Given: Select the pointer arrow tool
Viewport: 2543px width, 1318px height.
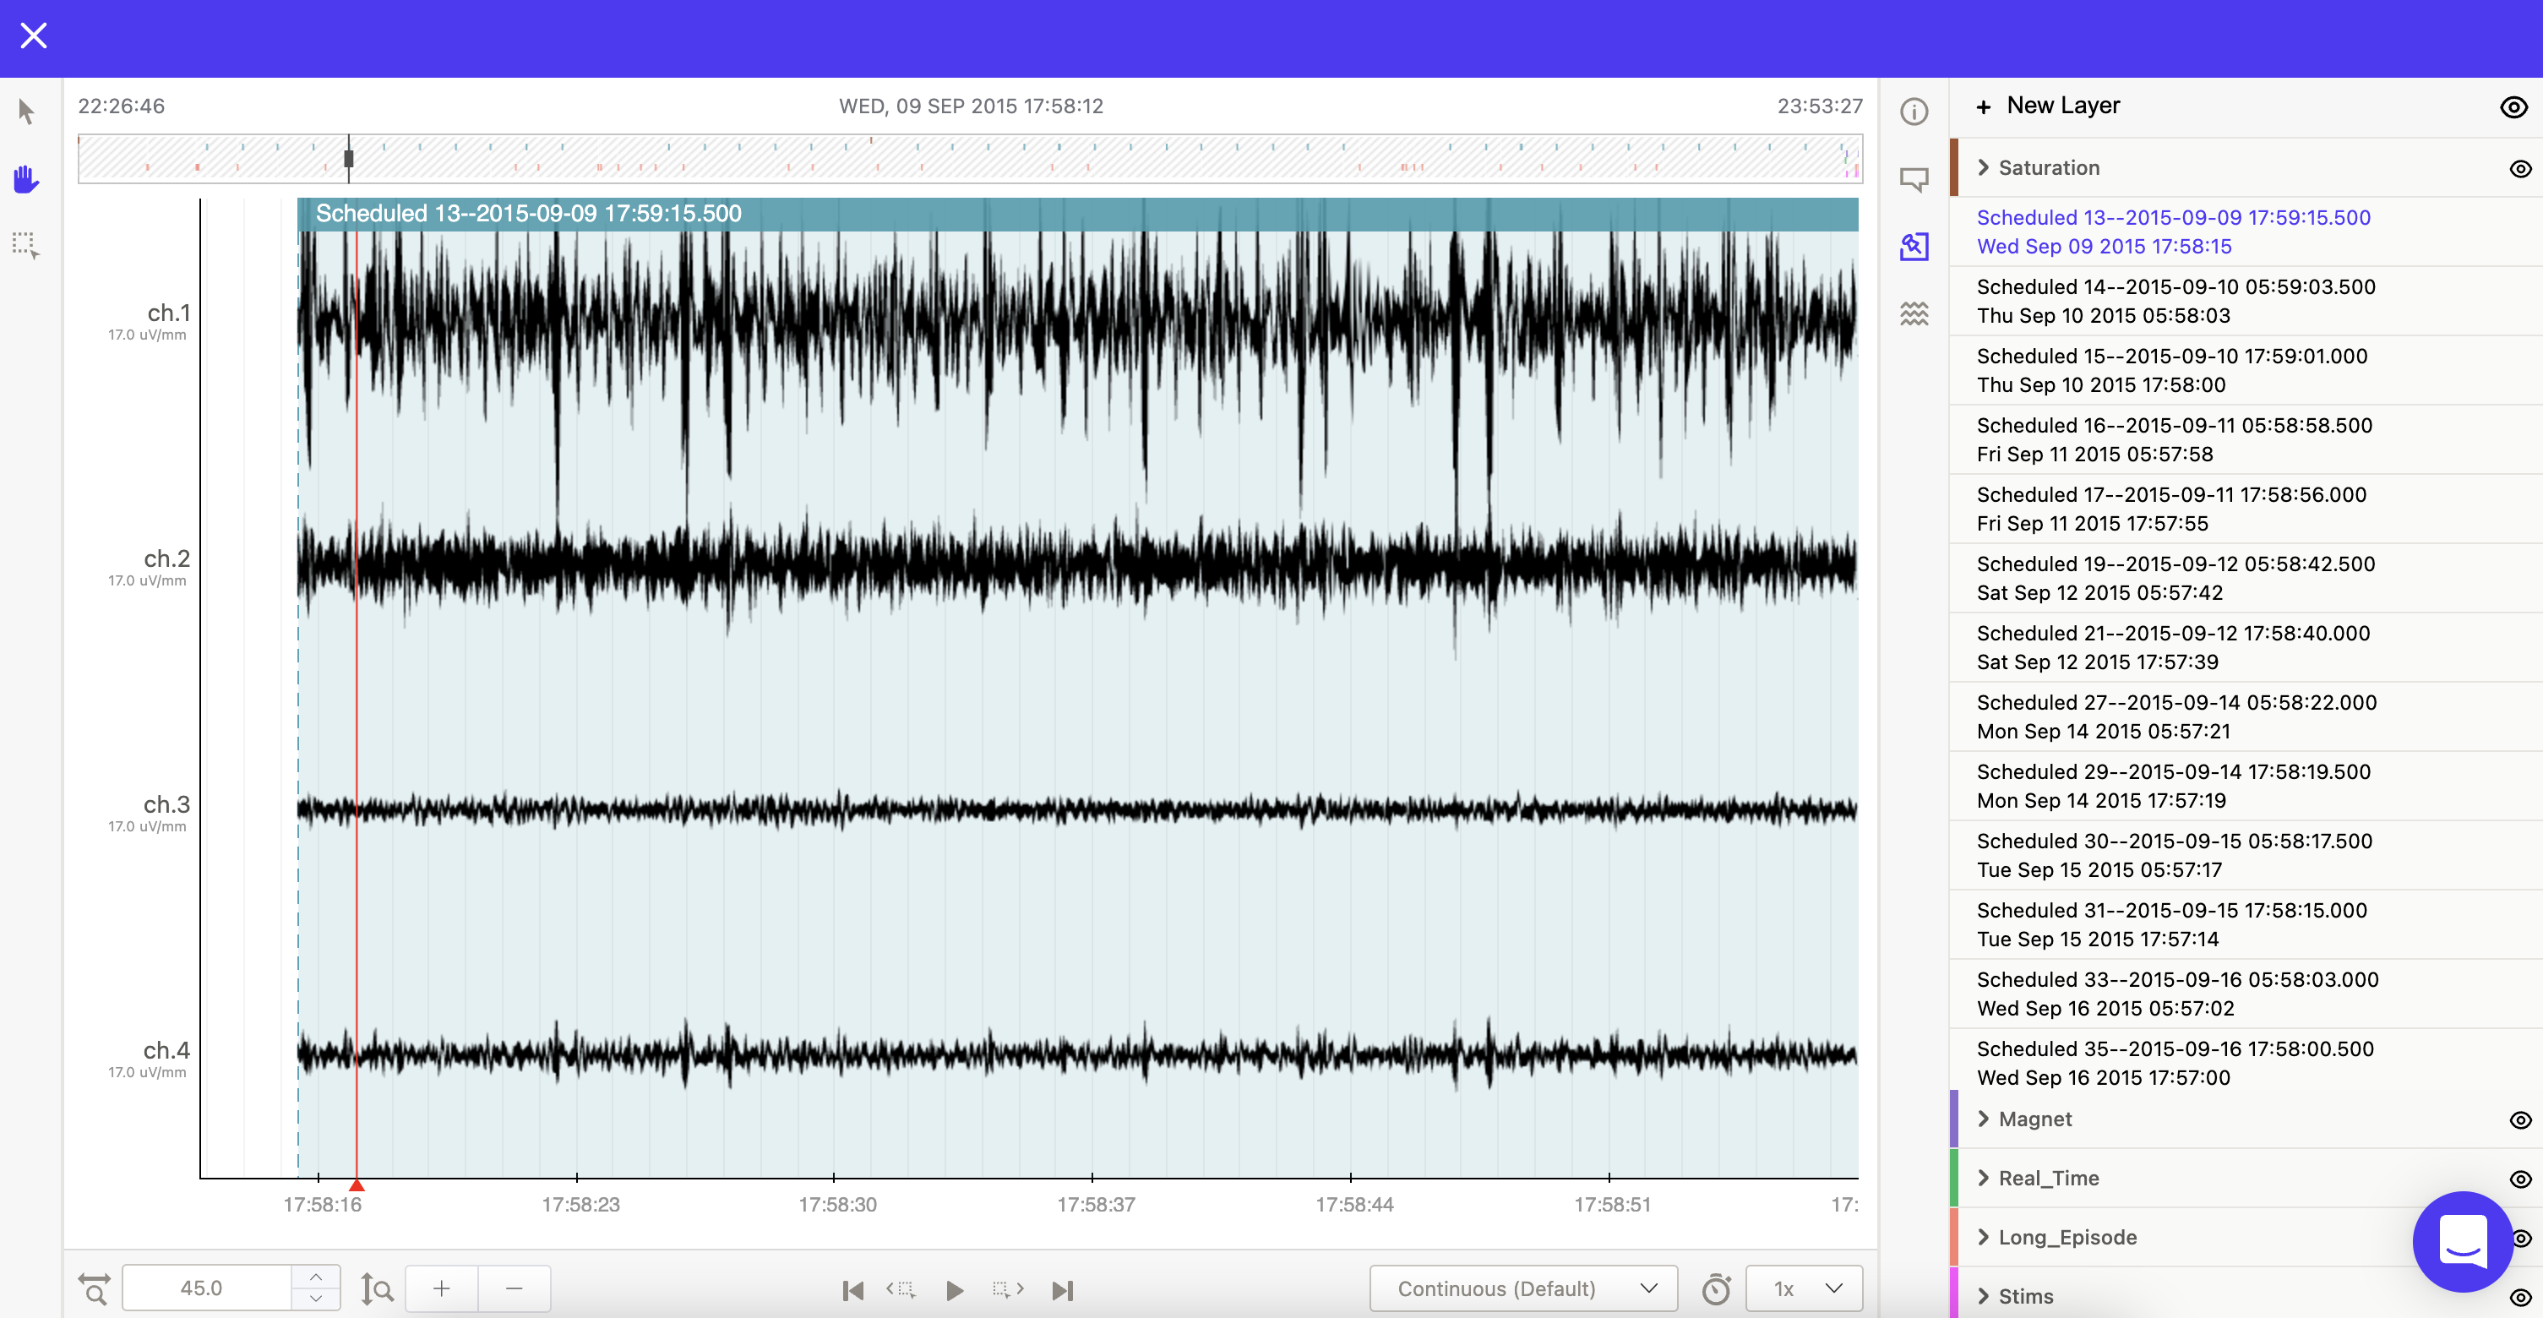Looking at the screenshot, I should (x=27, y=112).
